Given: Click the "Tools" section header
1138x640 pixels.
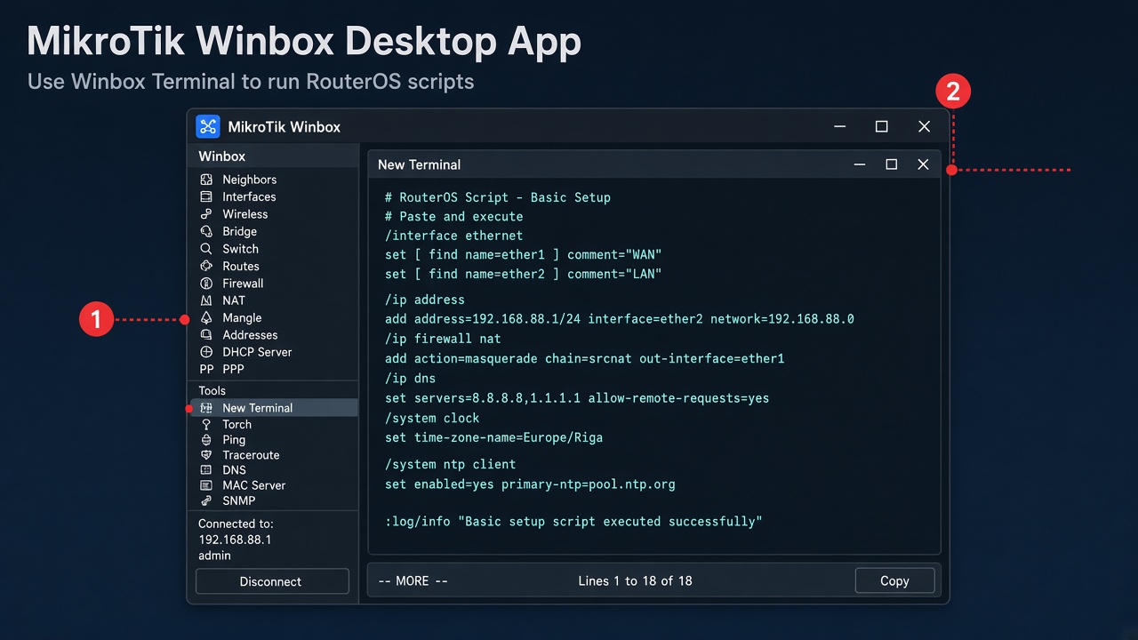Looking at the screenshot, I should tap(212, 390).
